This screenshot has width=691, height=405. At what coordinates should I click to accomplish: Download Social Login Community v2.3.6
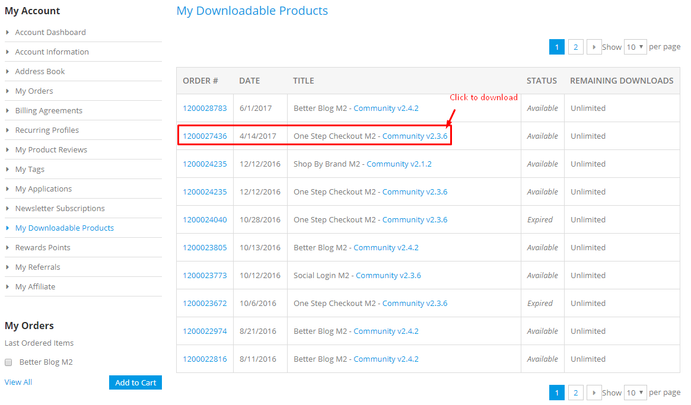pos(389,275)
